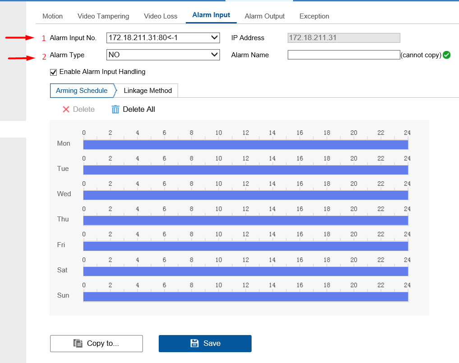Focus the Alarm Name text field
The image size is (459, 363).
click(x=344, y=55)
